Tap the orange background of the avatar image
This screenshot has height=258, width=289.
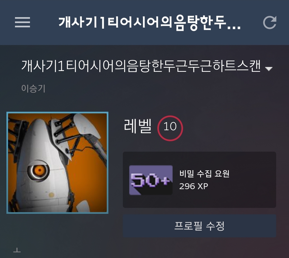89,175
